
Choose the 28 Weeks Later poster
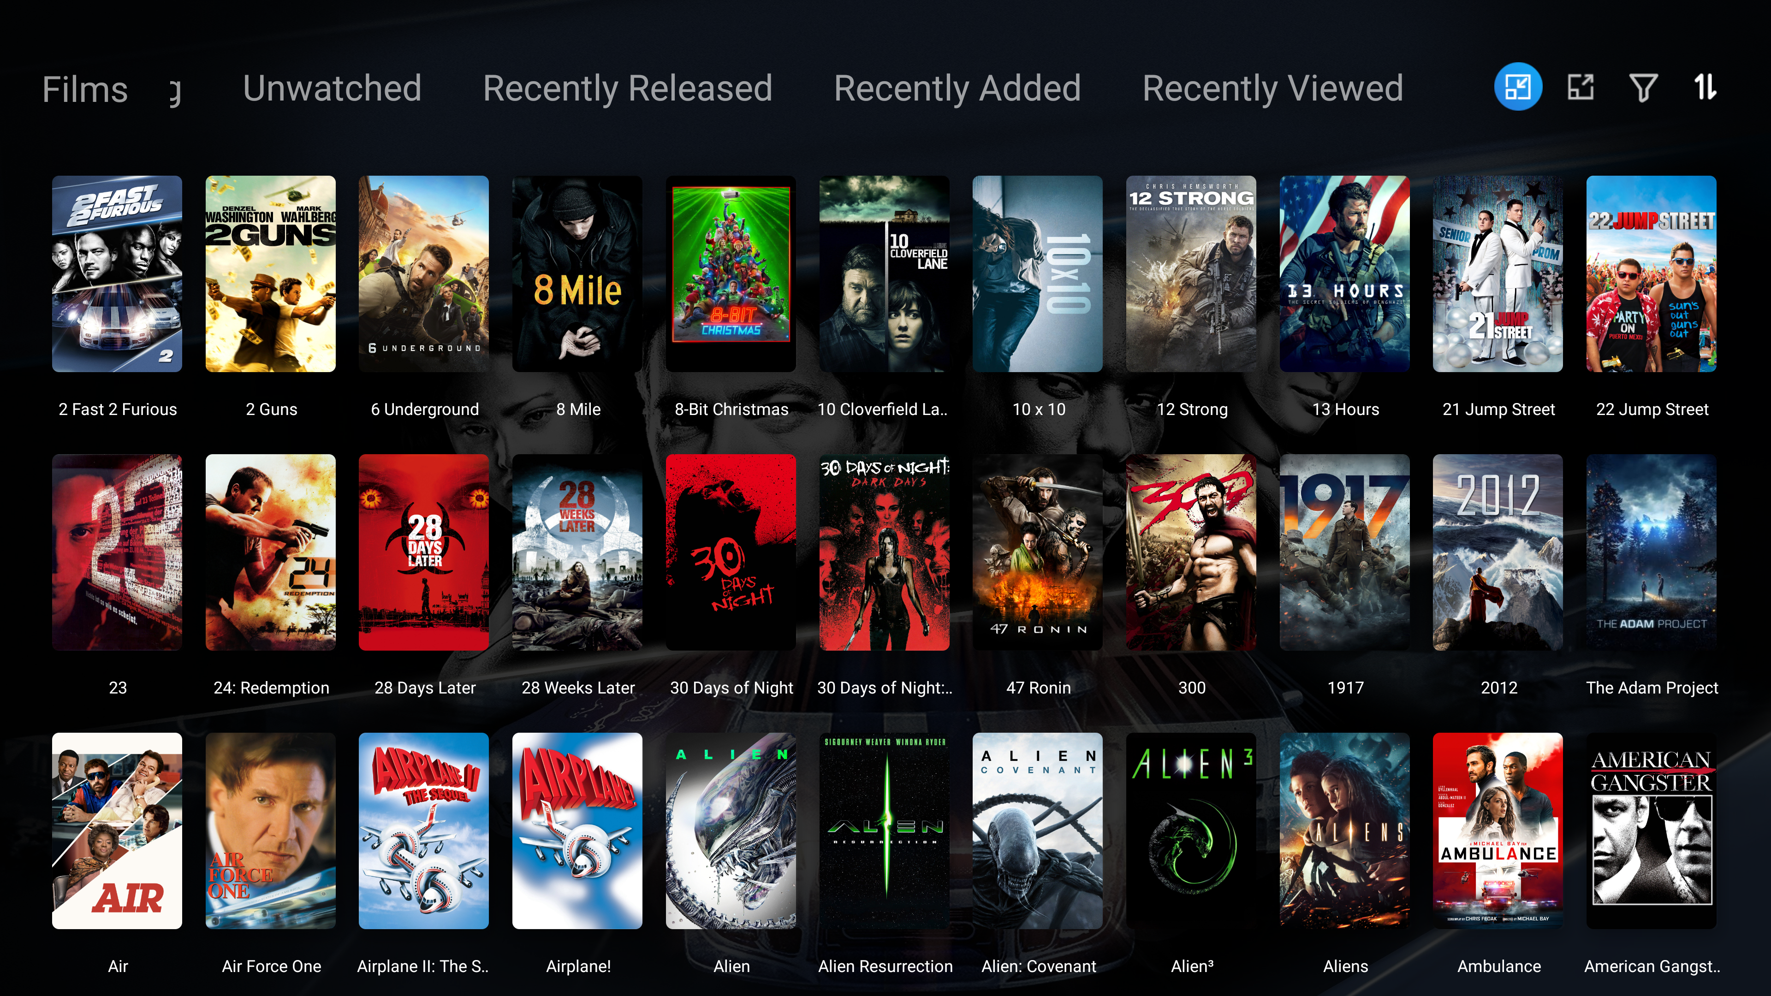577,552
